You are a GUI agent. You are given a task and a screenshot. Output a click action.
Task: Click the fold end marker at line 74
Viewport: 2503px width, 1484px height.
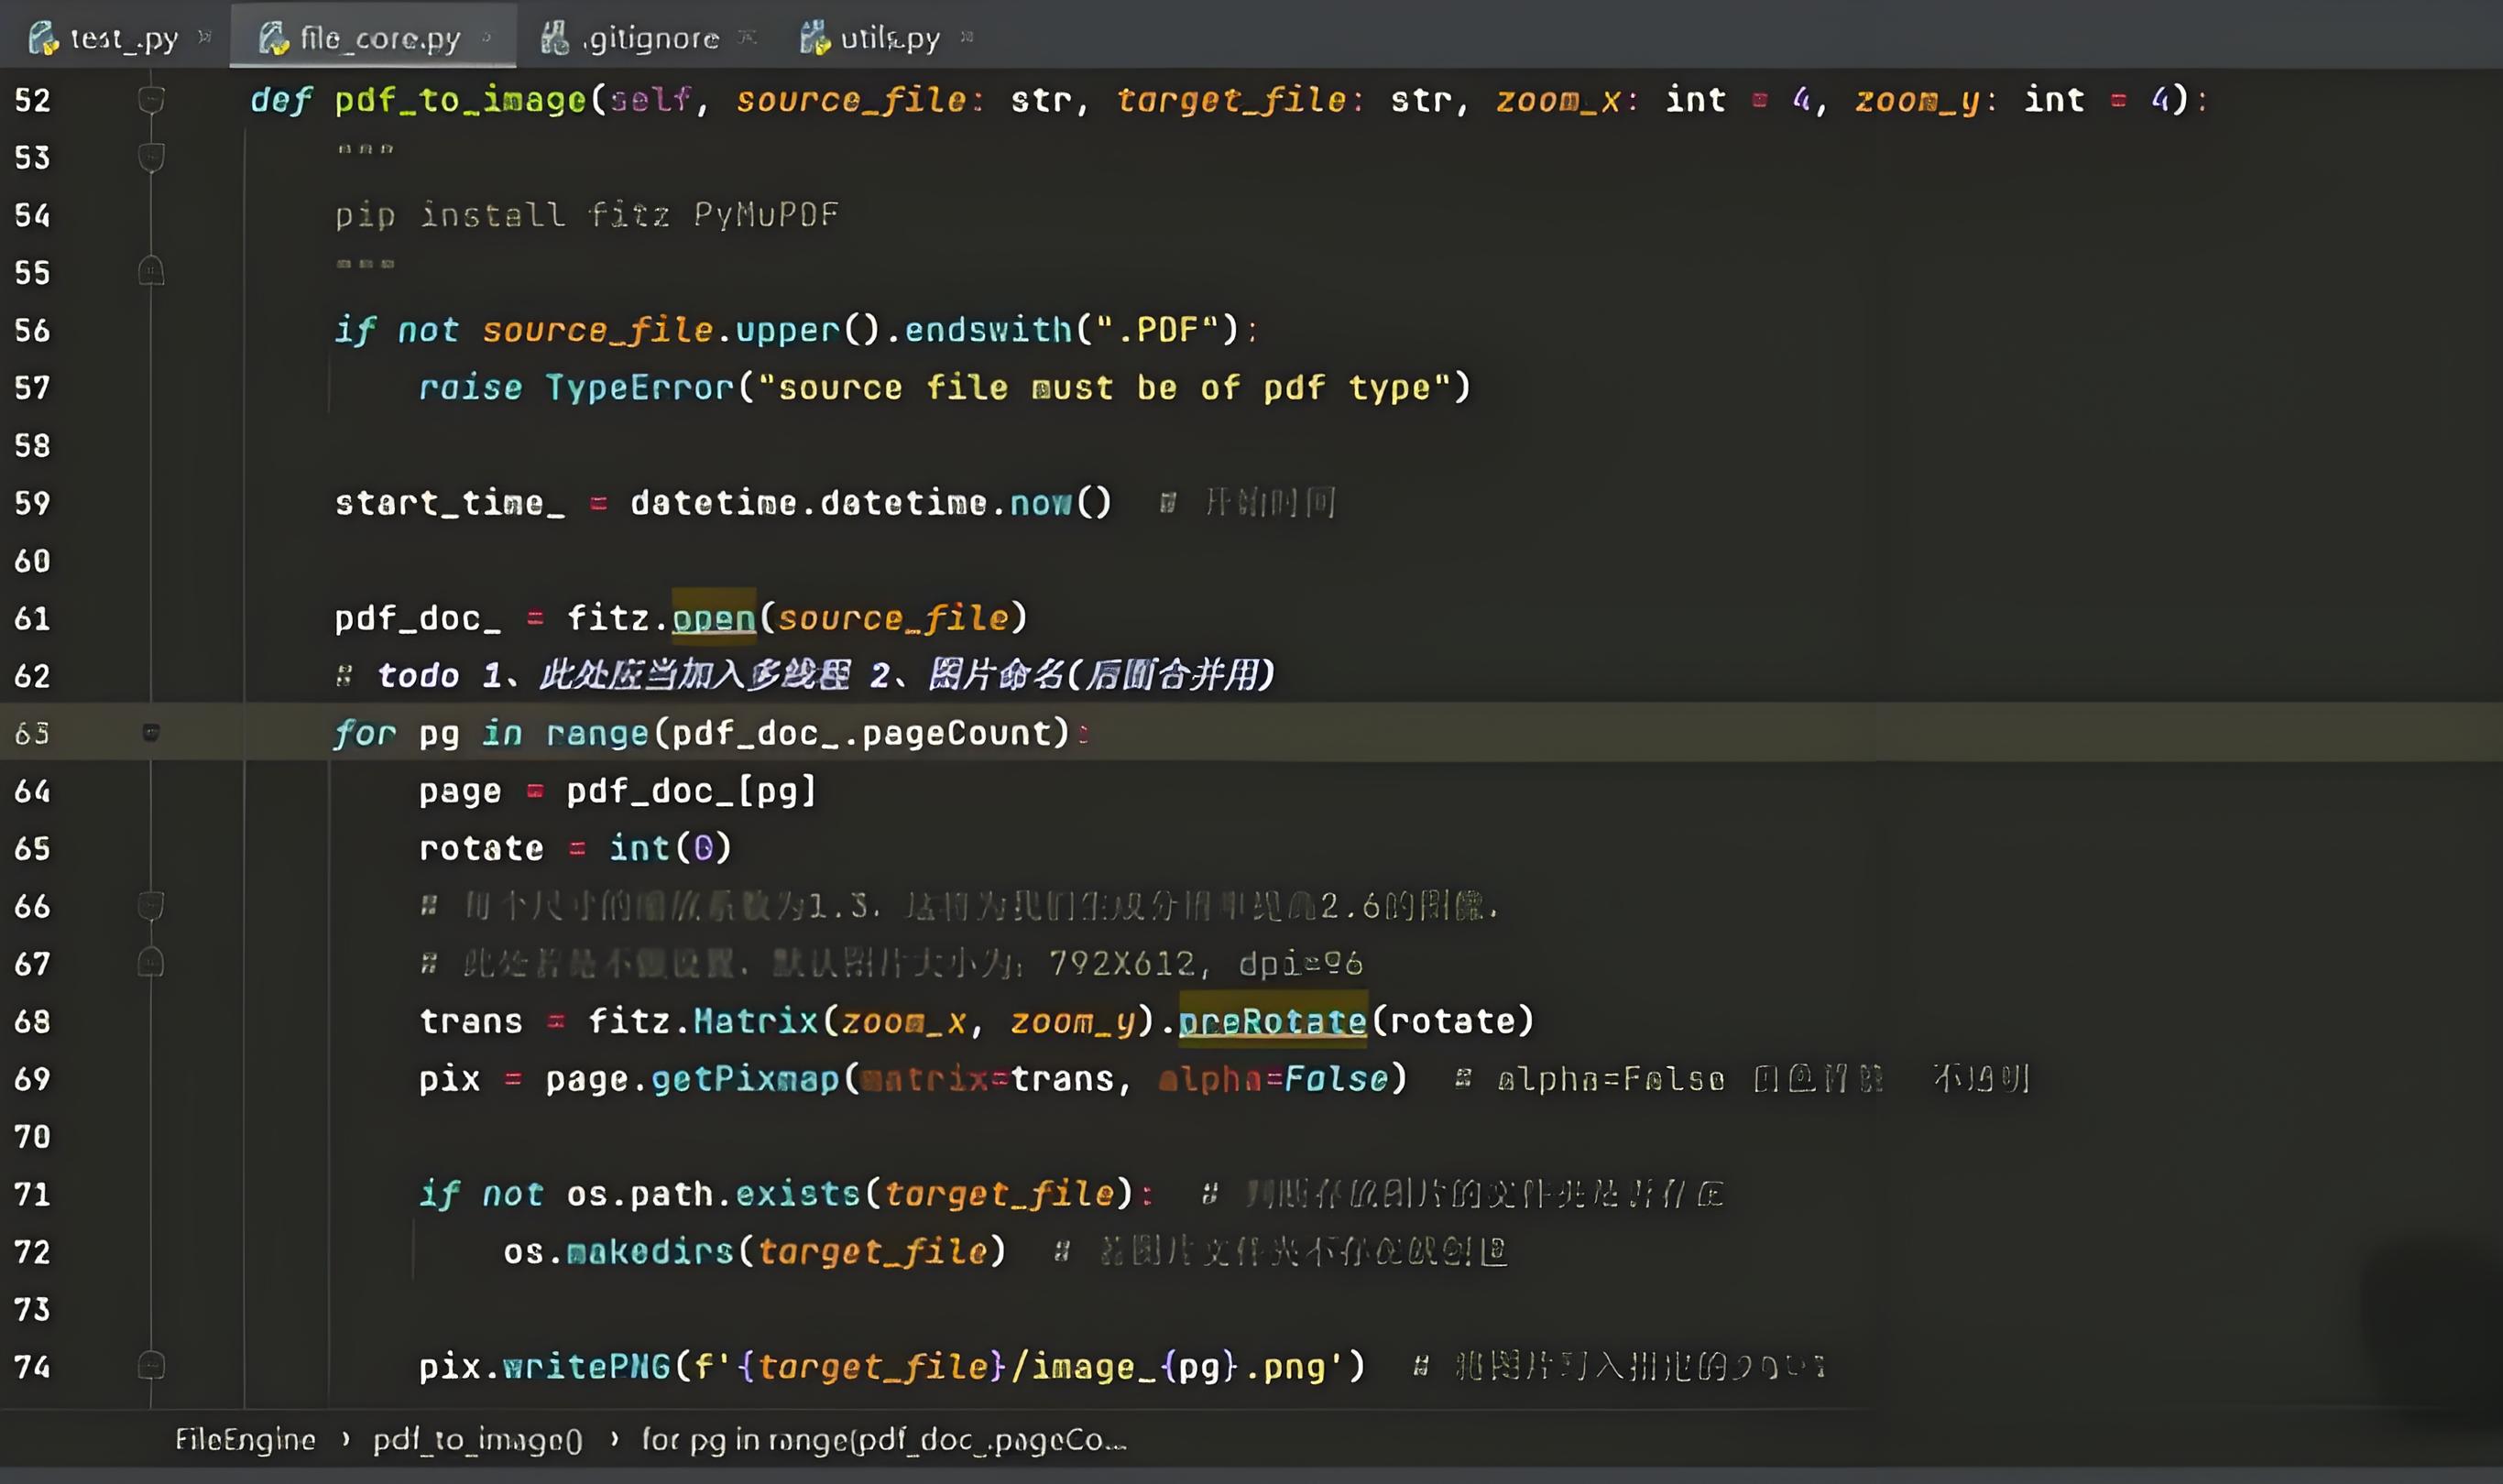[151, 1365]
